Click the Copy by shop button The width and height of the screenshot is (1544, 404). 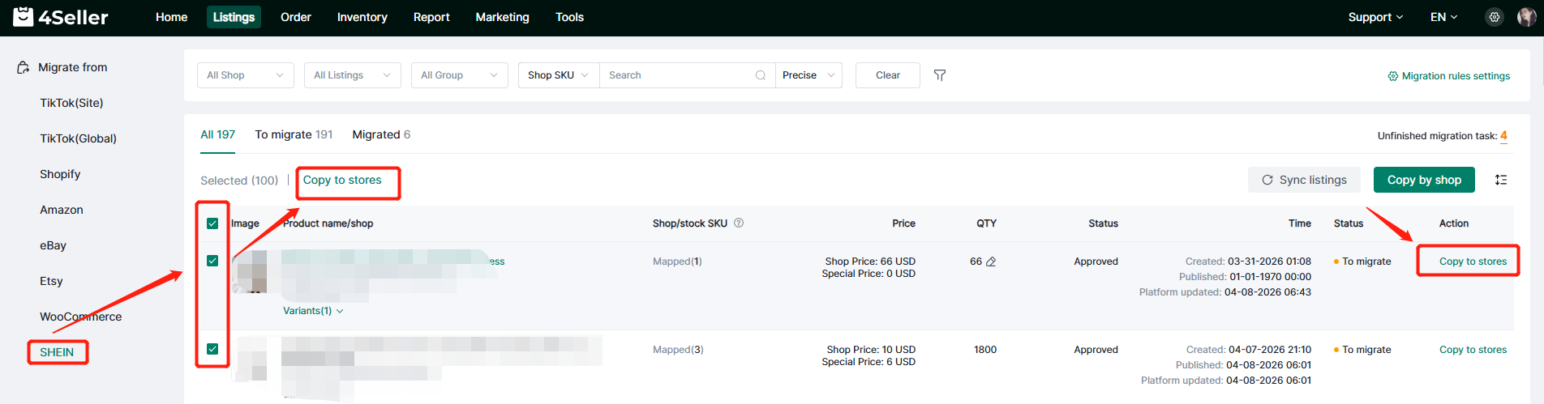point(1423,180)
